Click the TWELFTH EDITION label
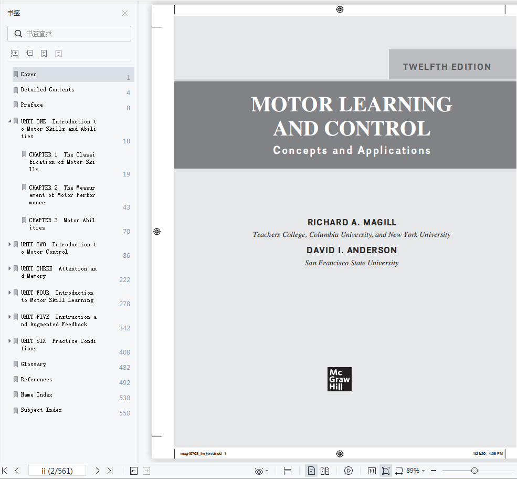Image resolution: width=517 pixels, height=479 pixels. pos(447,67)
